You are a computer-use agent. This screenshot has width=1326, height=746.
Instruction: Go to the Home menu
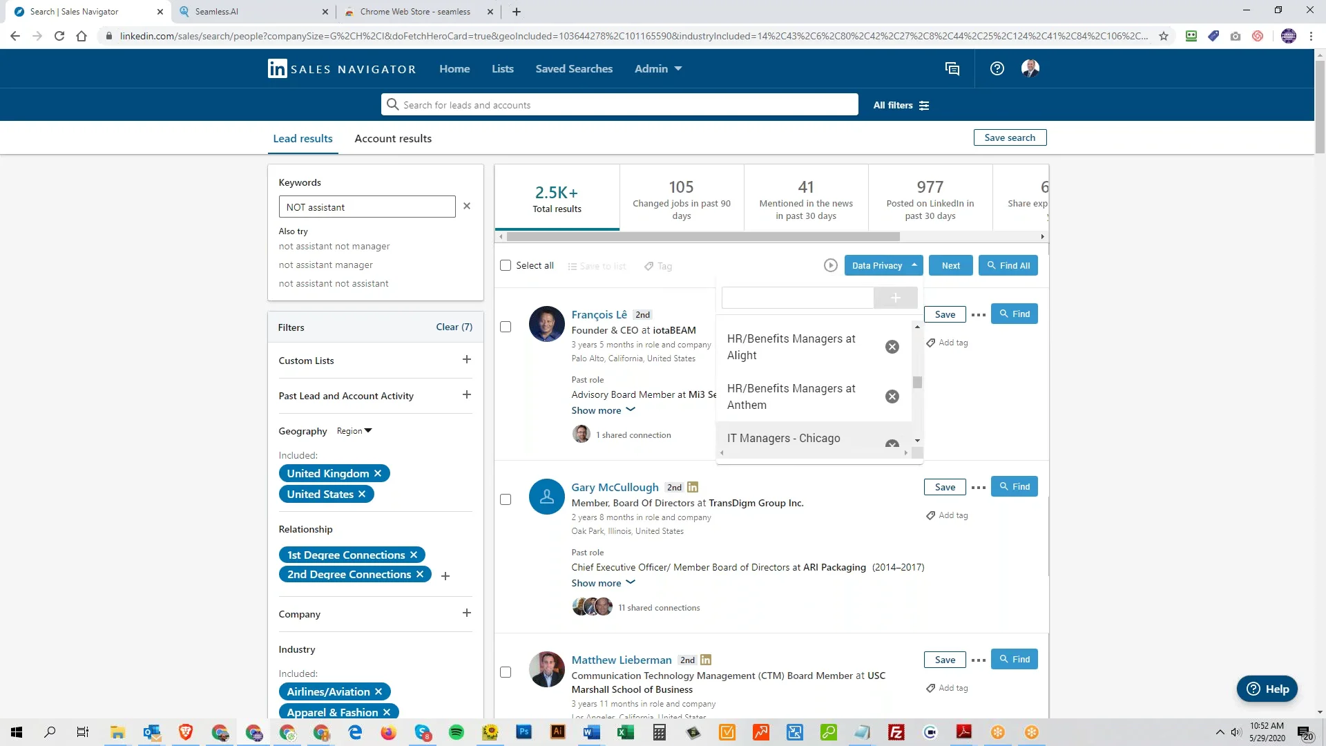454,68
